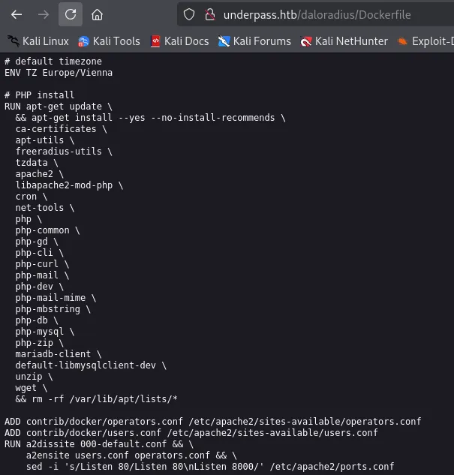Viewport: 454px width, 475px height.
Task: Click the forward navigation arrow
Action: point(44,14)
